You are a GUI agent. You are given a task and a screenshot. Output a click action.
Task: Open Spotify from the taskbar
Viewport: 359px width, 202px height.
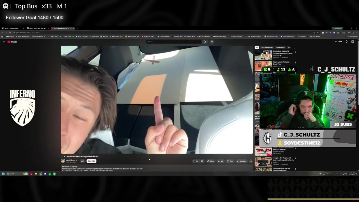point(50,174)
